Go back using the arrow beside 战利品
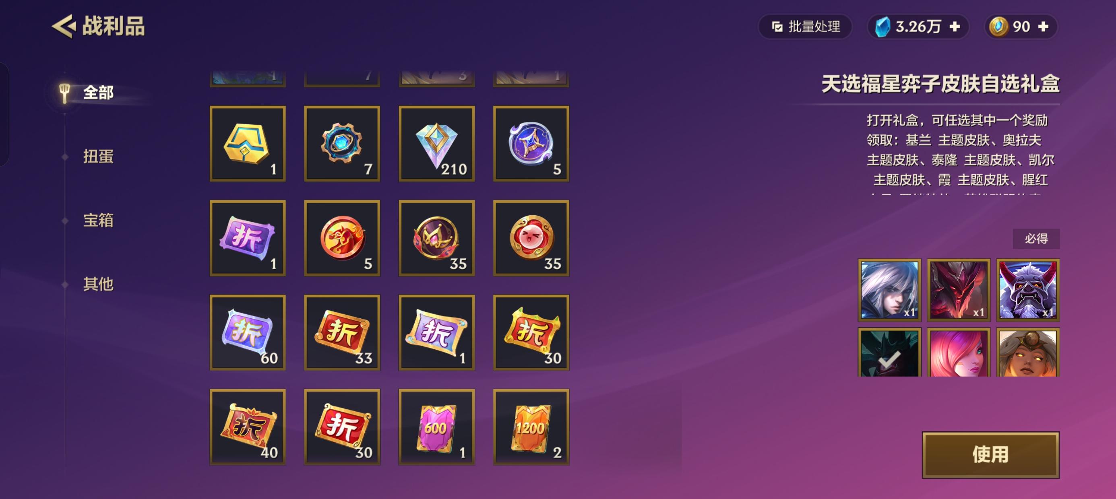 click(64, 27)
